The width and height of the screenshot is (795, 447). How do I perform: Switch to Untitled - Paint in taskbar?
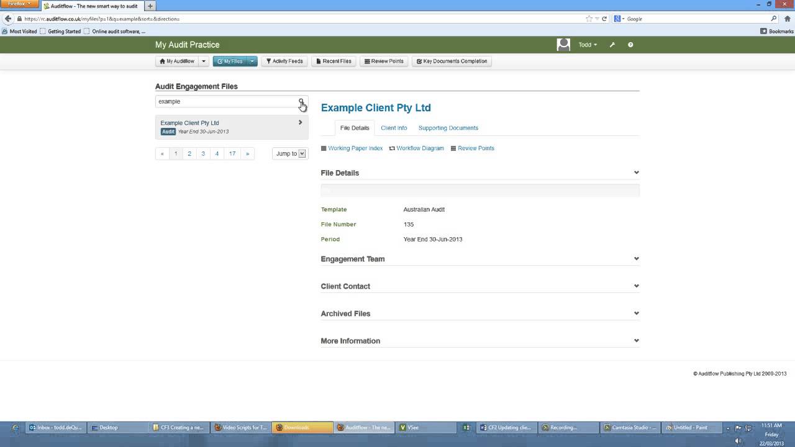pyautogui.click(x=691, y=427)
